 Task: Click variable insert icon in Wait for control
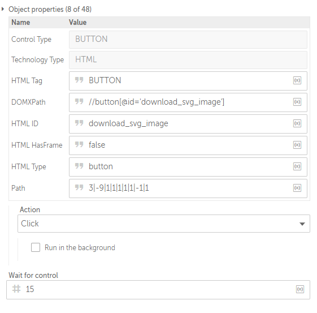pos(300,289)
